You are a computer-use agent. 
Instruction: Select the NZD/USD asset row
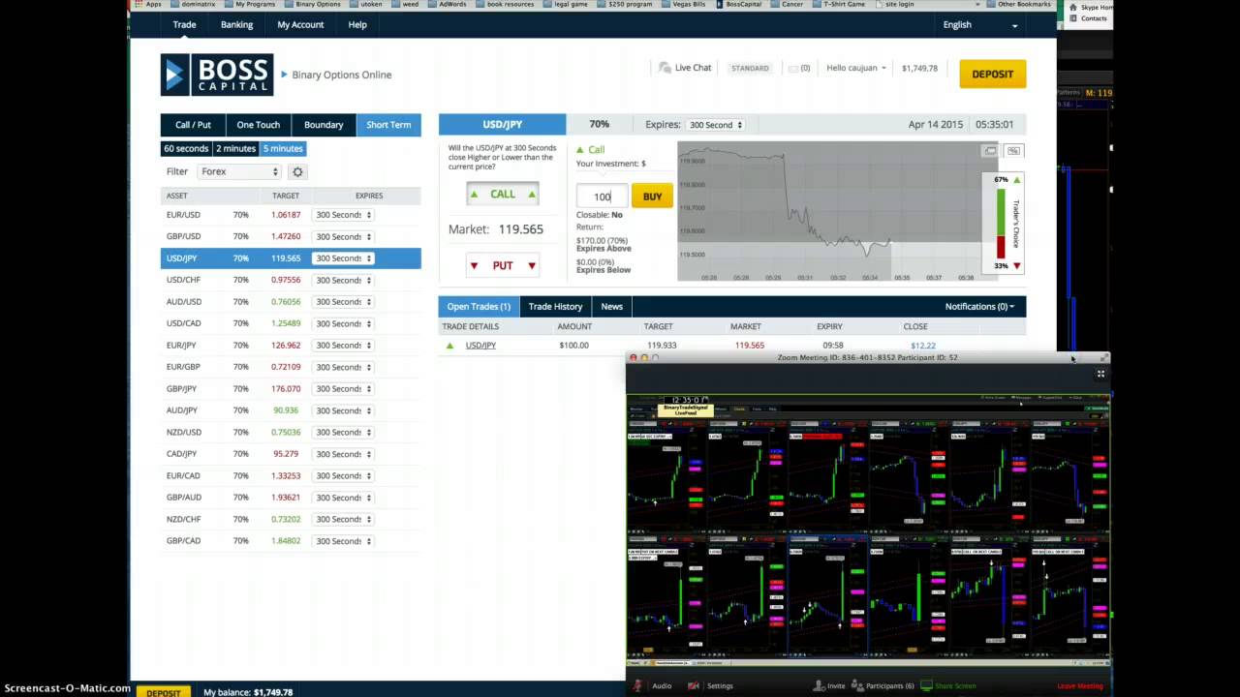pyautogui.click(x=291, y=433)
